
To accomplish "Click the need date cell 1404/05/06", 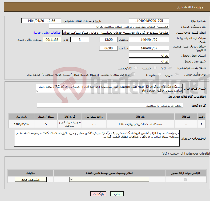I will click(21, 124).
